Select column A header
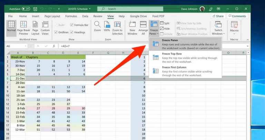The width and height of the screenshot is (265, 140). coord(18,53)
